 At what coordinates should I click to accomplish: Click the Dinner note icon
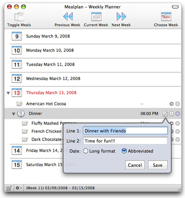tap(165, 114)
